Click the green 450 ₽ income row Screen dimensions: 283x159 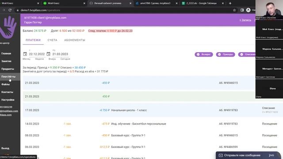click(139, 96)
